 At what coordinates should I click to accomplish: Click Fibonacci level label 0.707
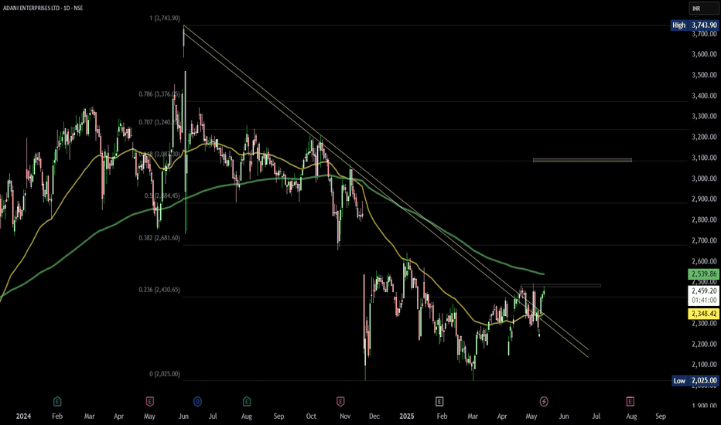[x=159, y=122]
